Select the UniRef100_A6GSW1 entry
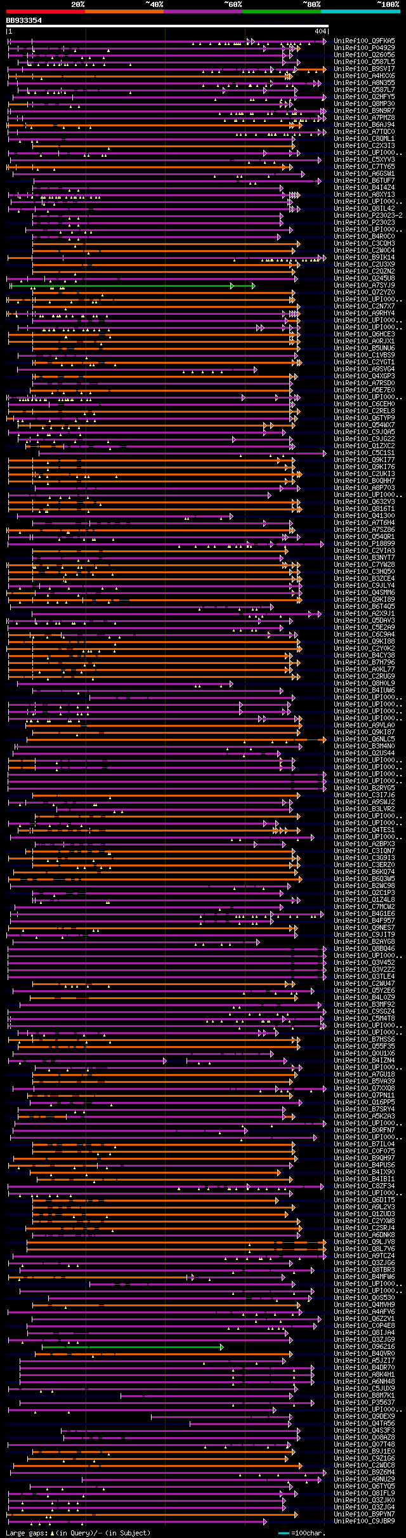Image resolution: width=406 pixels, height=1538 pixels. 364,173
